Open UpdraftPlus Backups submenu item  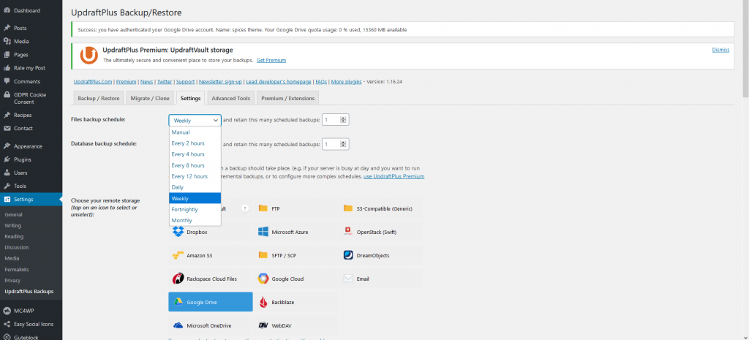coord(29,291)
